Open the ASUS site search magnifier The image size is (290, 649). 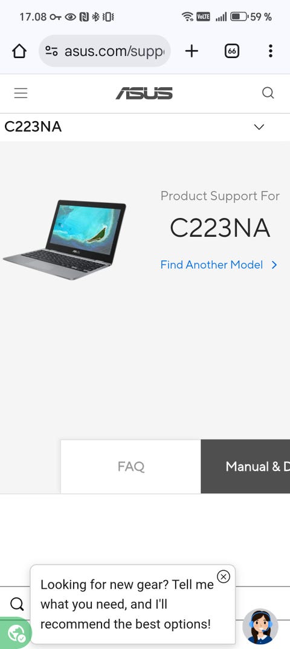tap(268, 93)
